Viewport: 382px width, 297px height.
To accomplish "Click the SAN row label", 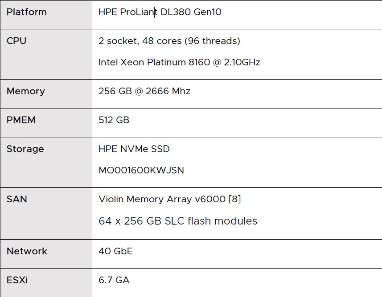I will [x=17, y=199].
